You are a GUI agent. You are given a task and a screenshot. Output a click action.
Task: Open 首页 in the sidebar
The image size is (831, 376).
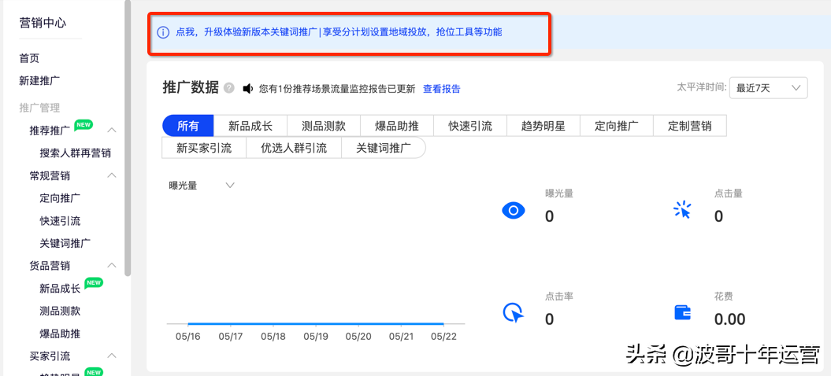pyautogui.click(x=29, y=58)
